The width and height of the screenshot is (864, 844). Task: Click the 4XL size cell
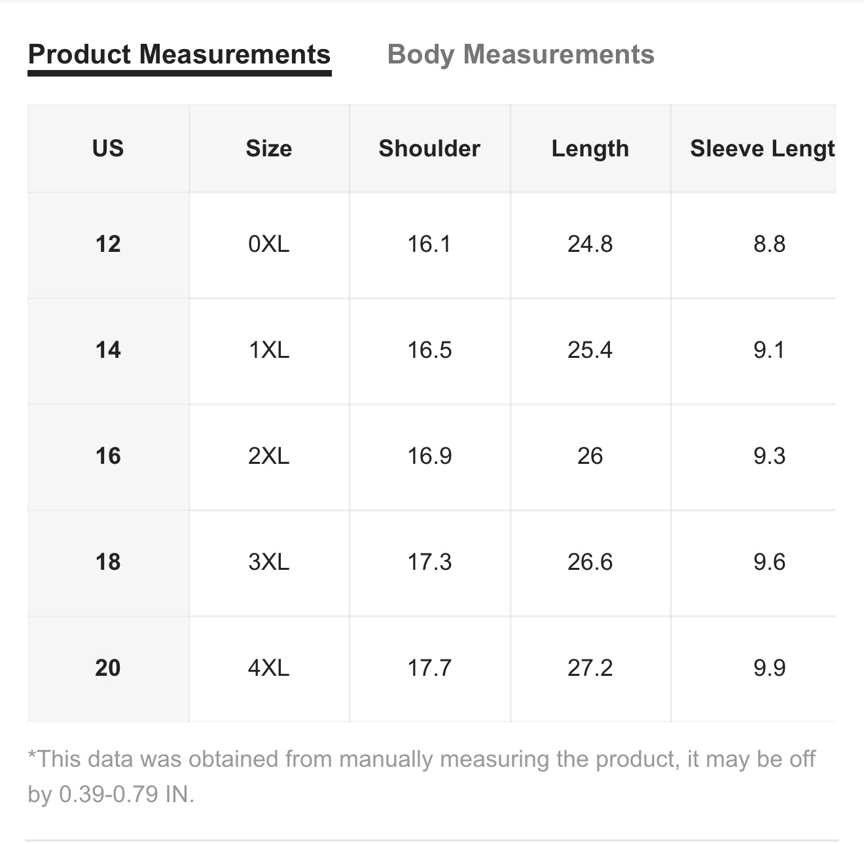coord(269,669)
